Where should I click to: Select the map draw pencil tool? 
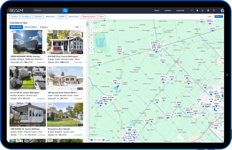point(92,30)
